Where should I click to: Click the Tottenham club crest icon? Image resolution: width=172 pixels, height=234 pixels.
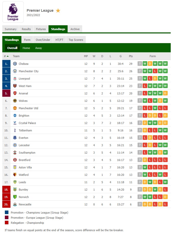(15, 130)
